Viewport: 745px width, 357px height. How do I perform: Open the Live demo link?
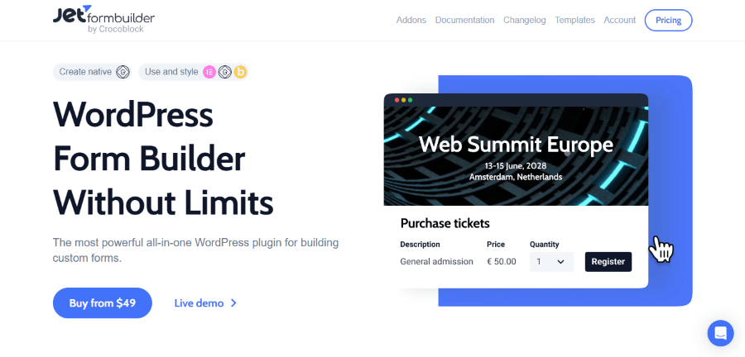click(x=199, y=303)
